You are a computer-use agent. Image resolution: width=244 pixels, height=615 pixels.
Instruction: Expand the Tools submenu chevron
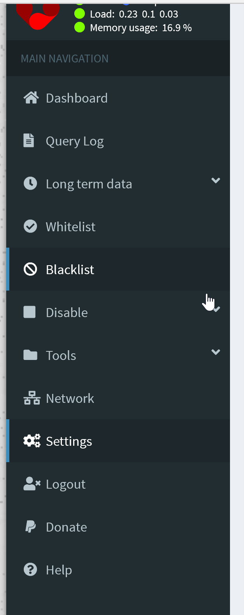[216, 352]
